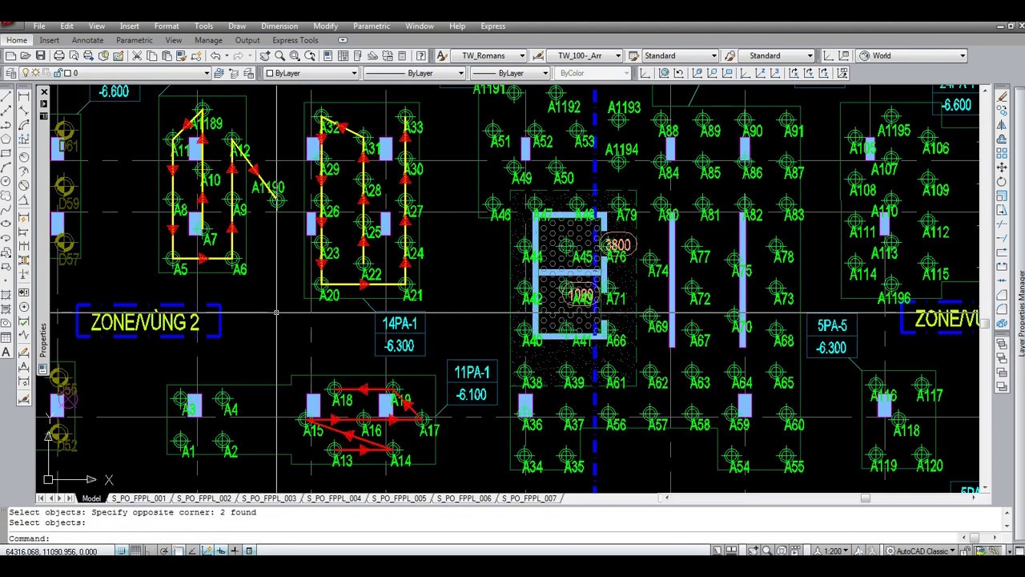Toggle Object Snap in status bar
The image size is (1025, 577).
click(179, 551)
